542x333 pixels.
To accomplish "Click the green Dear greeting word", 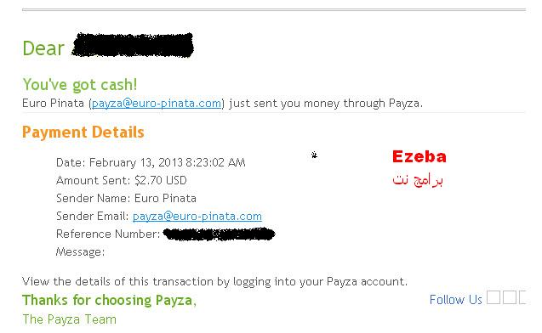I will pos(43,48).
